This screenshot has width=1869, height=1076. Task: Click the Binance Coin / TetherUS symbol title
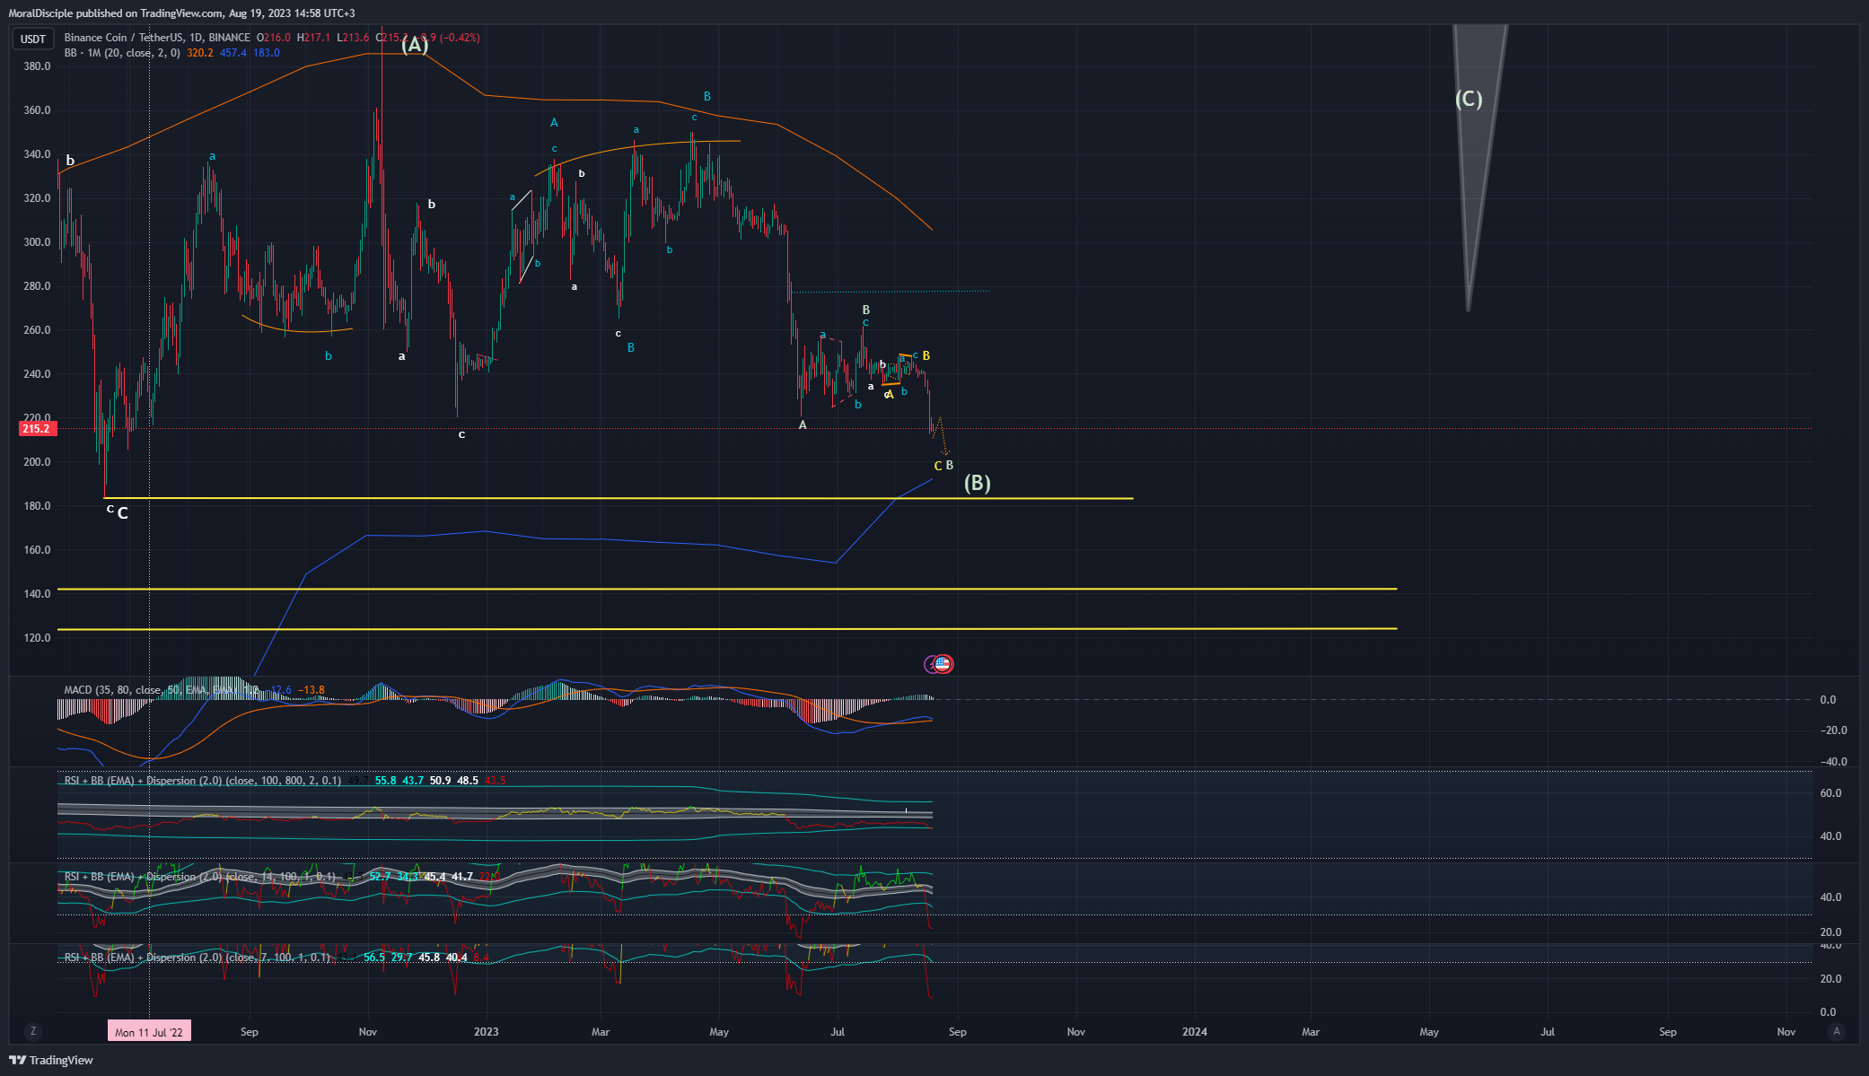coord(157,38)
